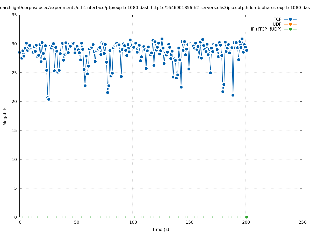Select the UDP legend text label
The image size is (310, 233).
pyautogui.click(x=277, y=24)
